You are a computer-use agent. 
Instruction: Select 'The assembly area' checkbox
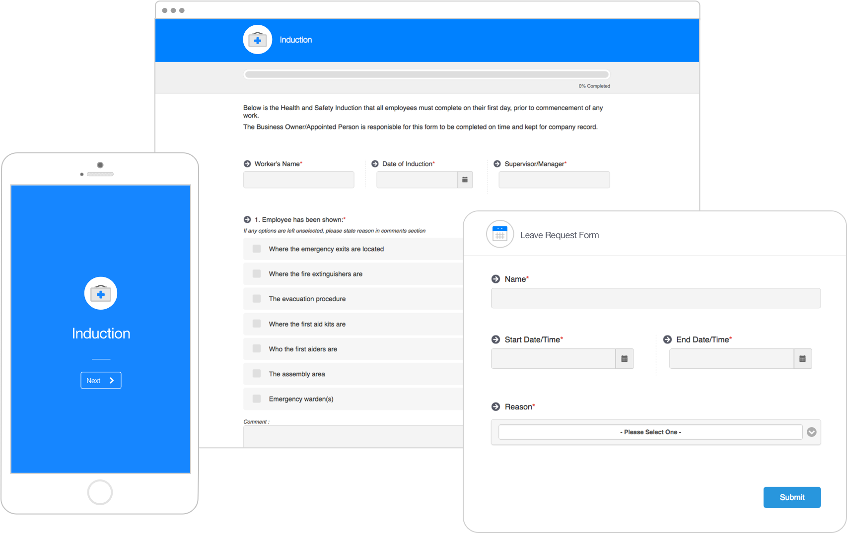click(x=257, y=373)
